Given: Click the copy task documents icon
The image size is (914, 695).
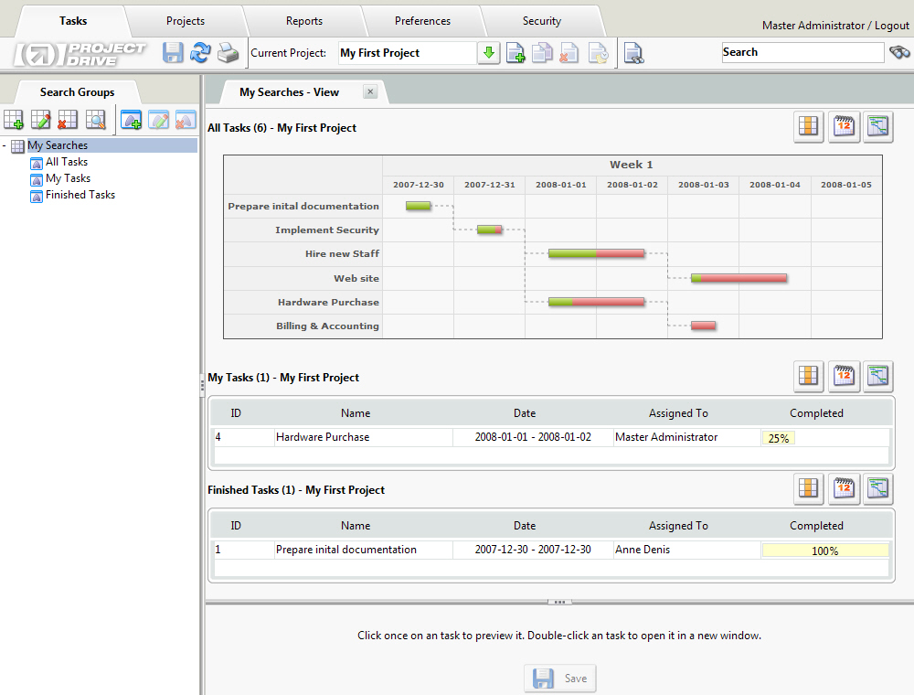Looking at the screenshot, I should pos(542,53).
